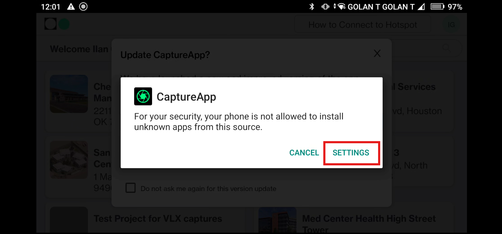The width and height of the screenshot is (502, 234).
Task: Tap the IG profile avatar
Action: coord(451,25)
